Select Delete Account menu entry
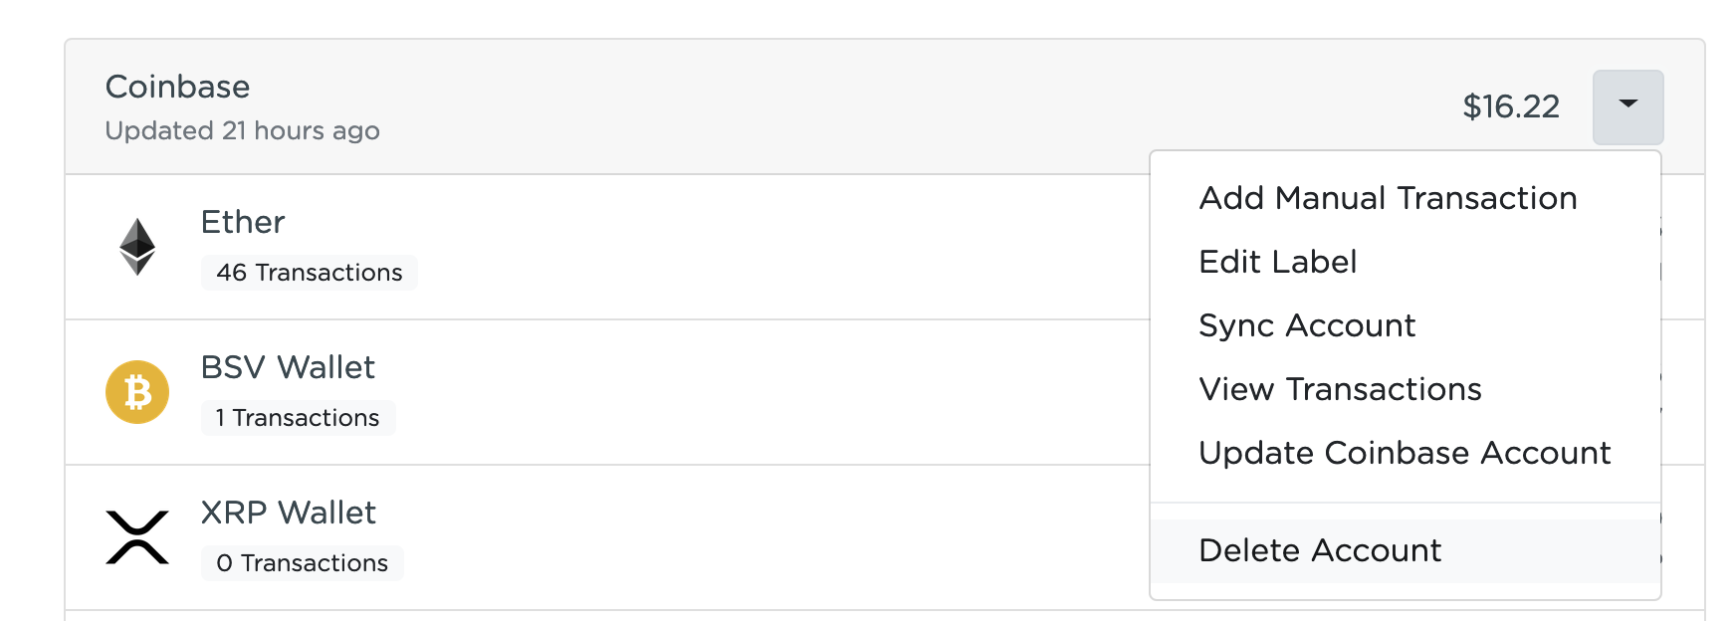The height and width of the screenshot is (621, 1734). 1320,550
